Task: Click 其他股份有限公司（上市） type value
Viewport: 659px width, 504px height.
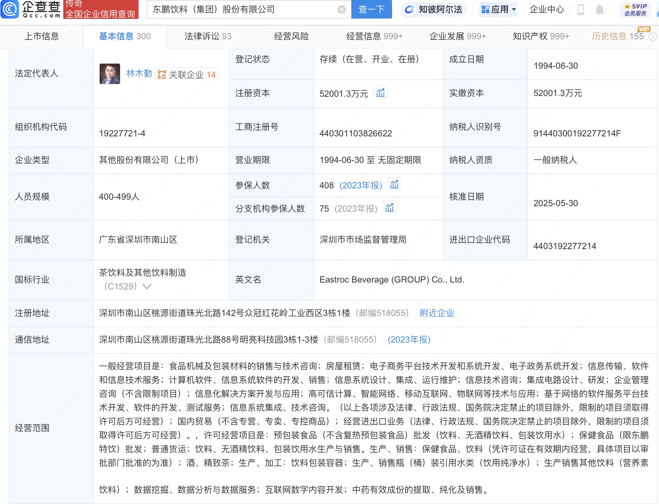Action: pos(149,160)
